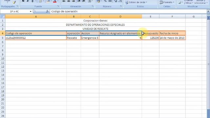Open Buscar y seleccionar menu

(200, 2)
